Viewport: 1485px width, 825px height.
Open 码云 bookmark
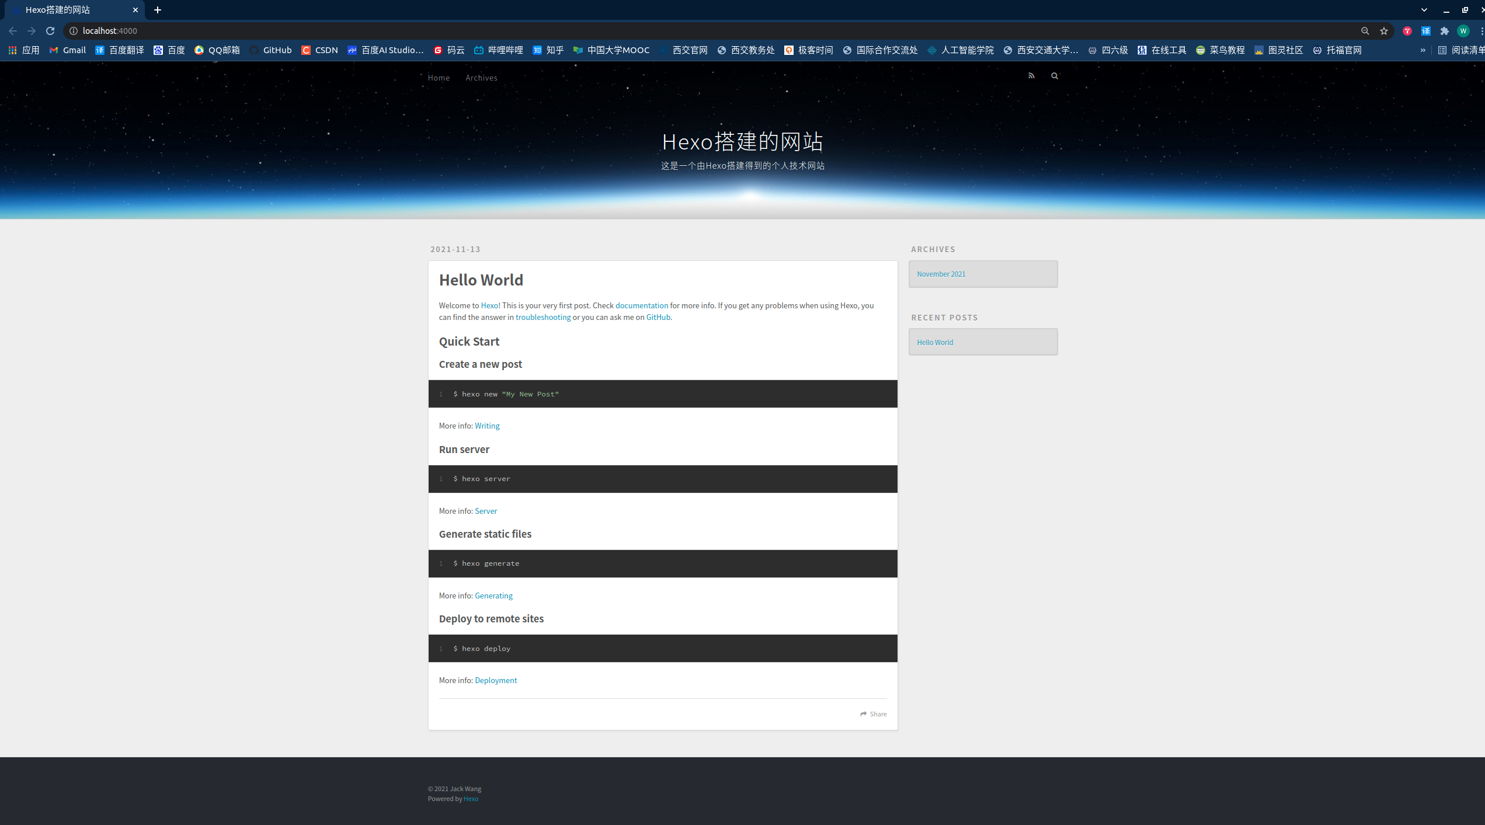tap(449, 50)
